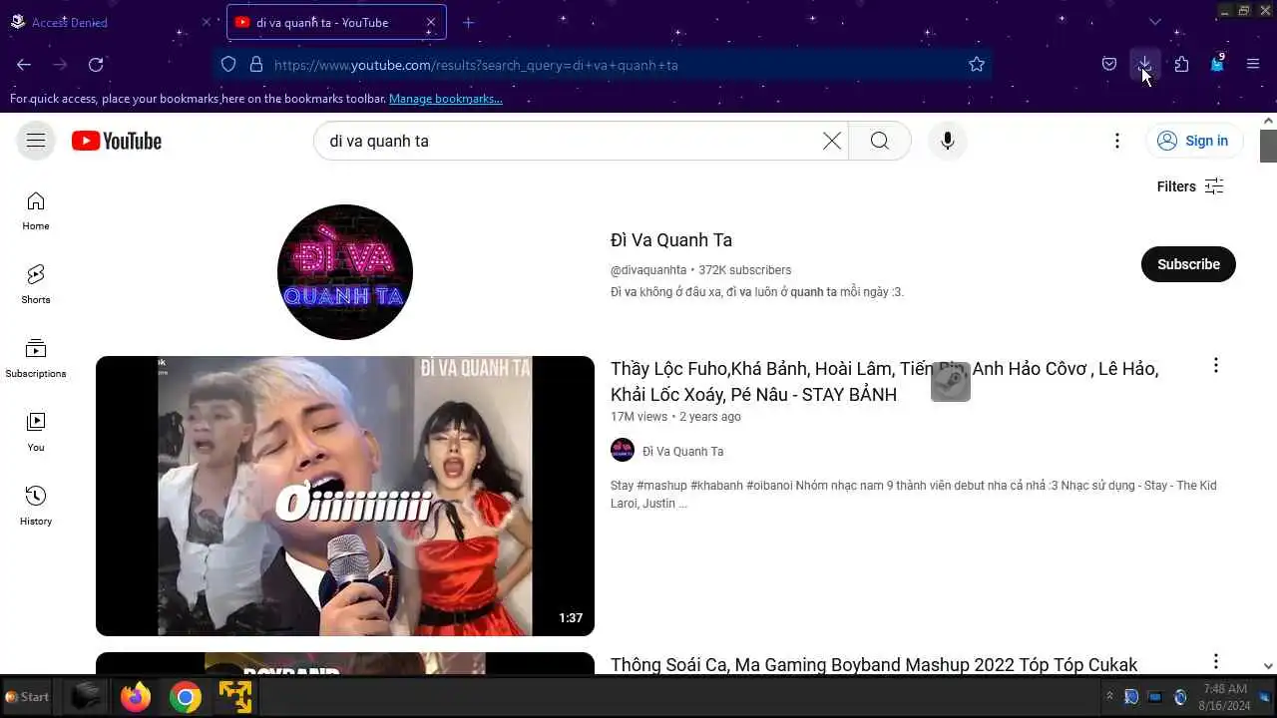Clear the search box with the X
Image resolution: width=1277 pixels, height=718 pixels.
pos(831,141)
